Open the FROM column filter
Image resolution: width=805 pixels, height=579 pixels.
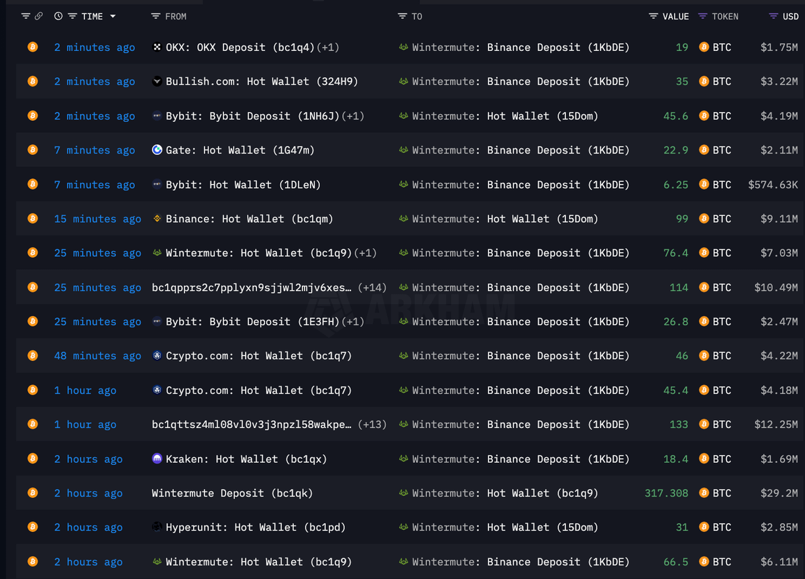[156, 16]
